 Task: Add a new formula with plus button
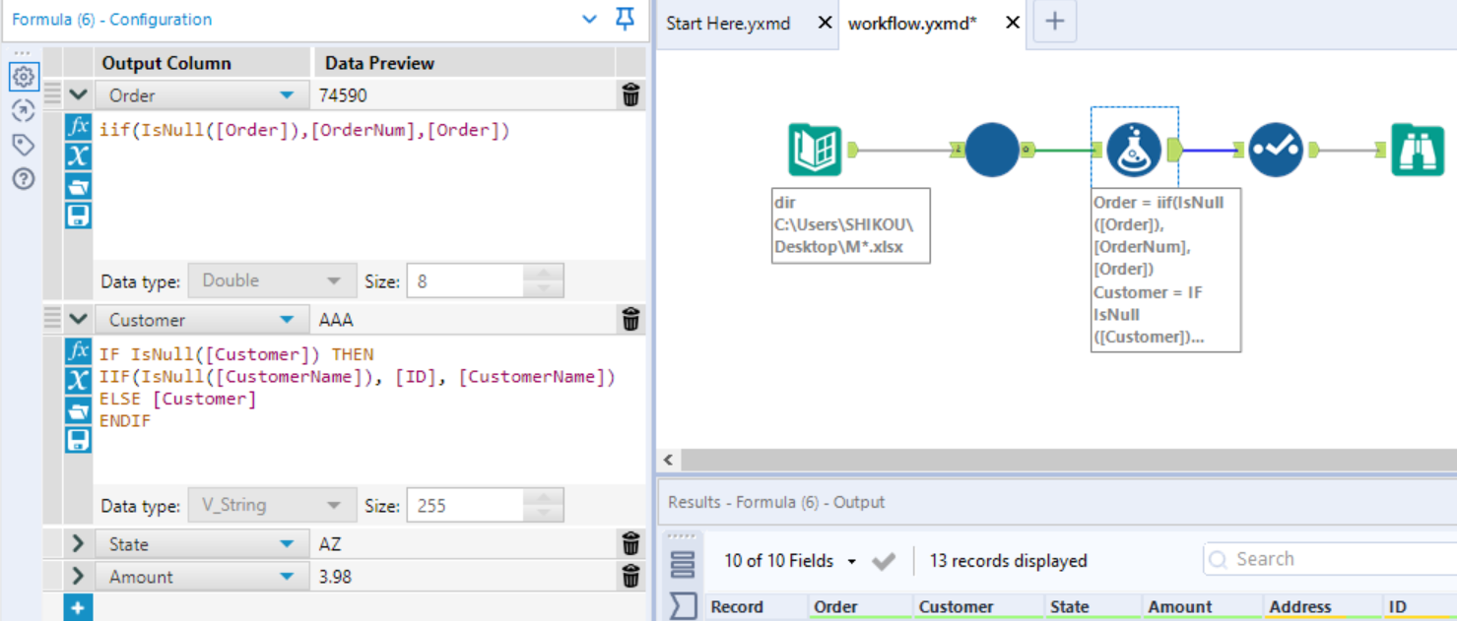78,608
